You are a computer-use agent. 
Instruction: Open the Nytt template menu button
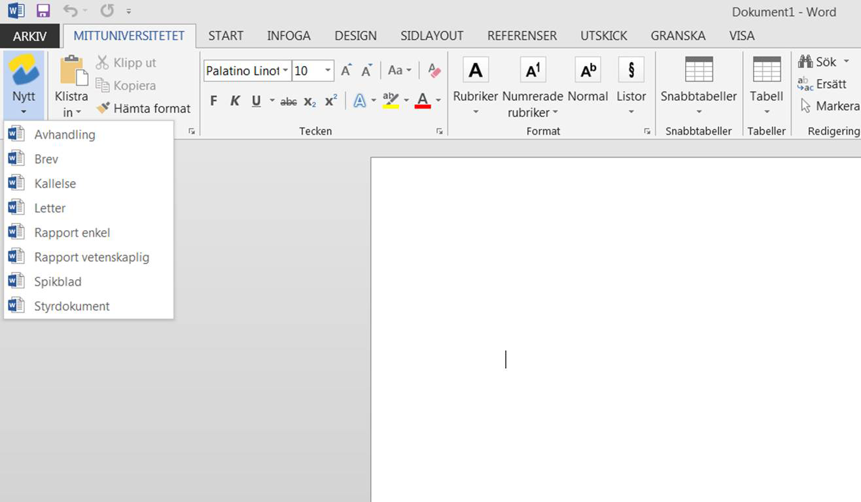(x=24, y=86)
